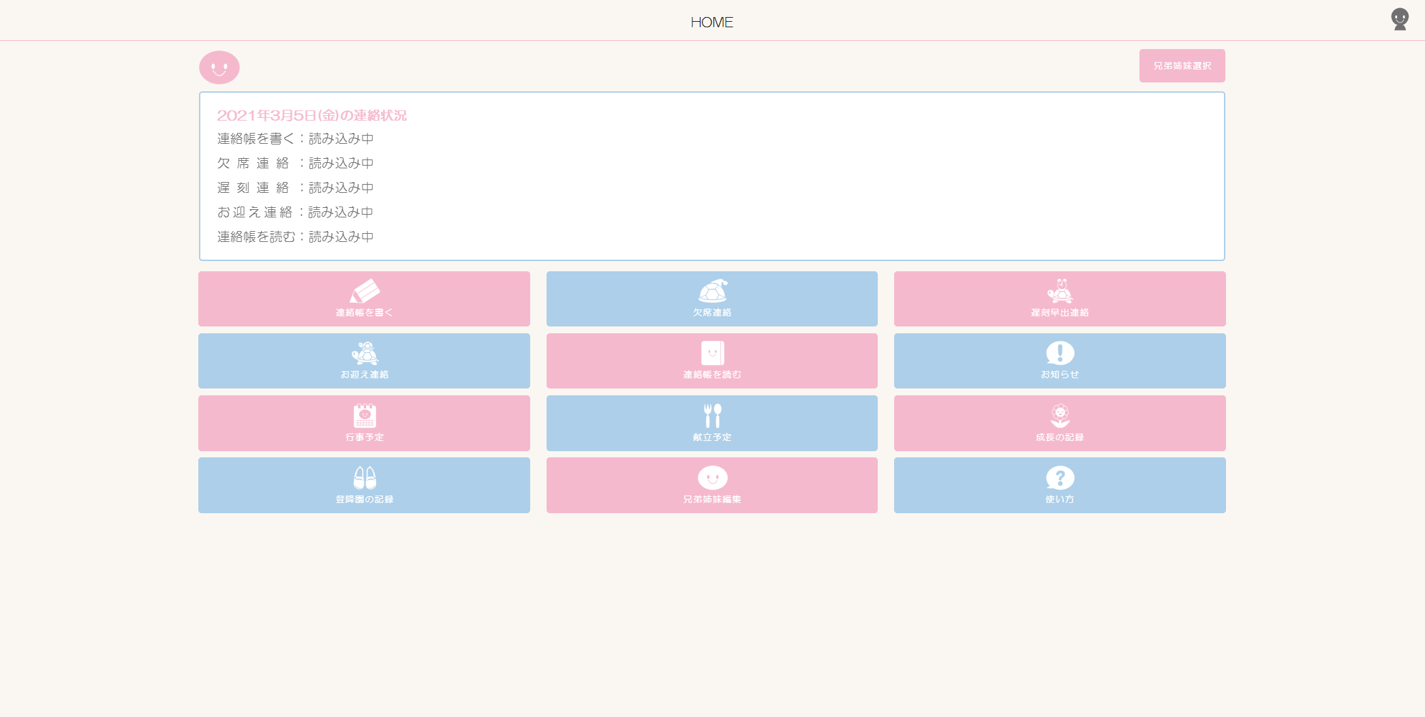Click the pink smiley child avatar
Viewport: 1425px width, 717px height.
tap(219, 67)
